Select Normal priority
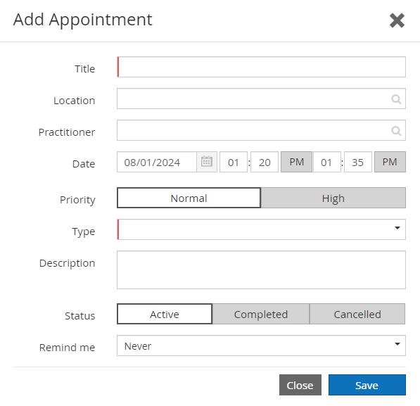 tap(189, 198)
